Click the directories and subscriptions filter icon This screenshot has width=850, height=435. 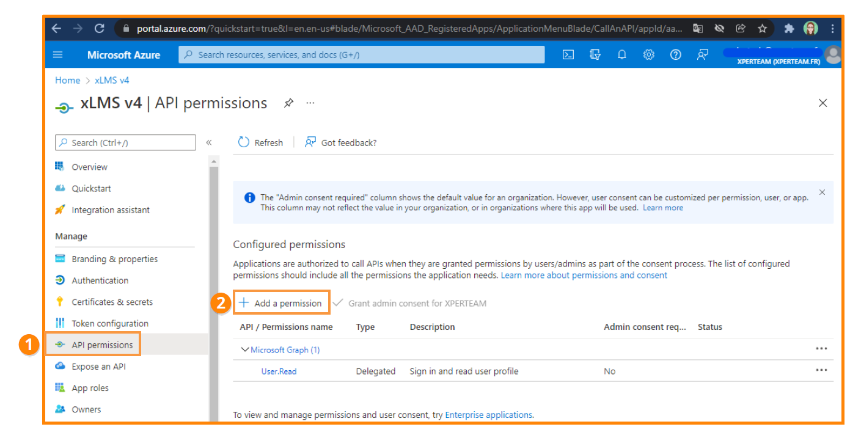[595, 55]
